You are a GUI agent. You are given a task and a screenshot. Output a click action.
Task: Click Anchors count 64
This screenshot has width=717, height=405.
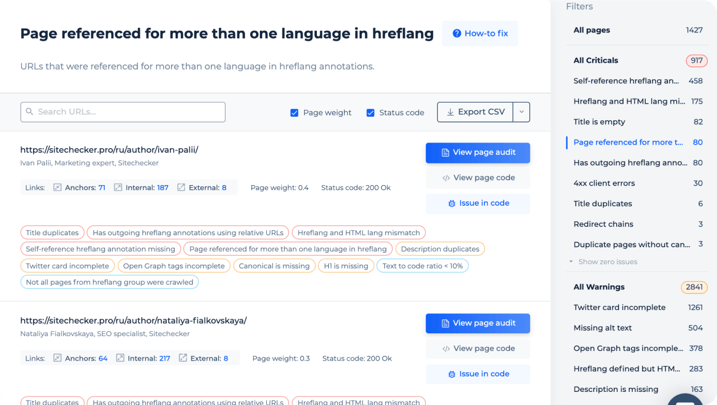[103, 358]
